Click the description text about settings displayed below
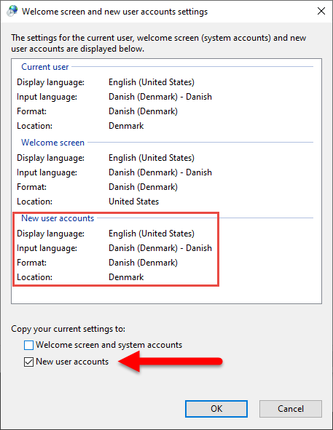Screen dimensions: 333x430 [159, 44]
